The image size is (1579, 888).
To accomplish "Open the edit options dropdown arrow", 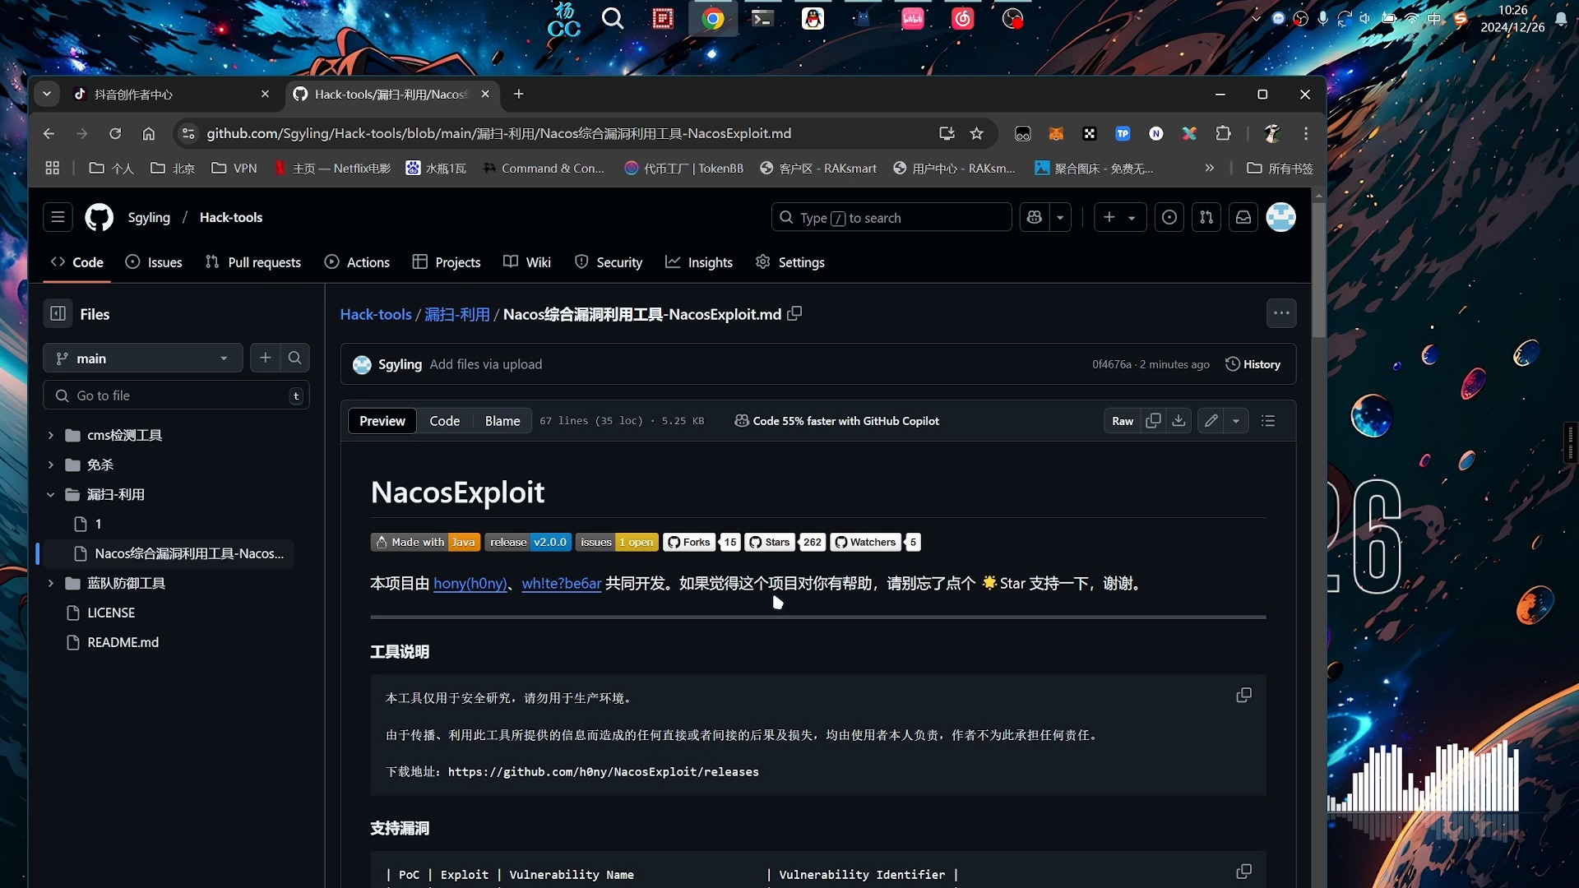I will tap(1236, 420).
